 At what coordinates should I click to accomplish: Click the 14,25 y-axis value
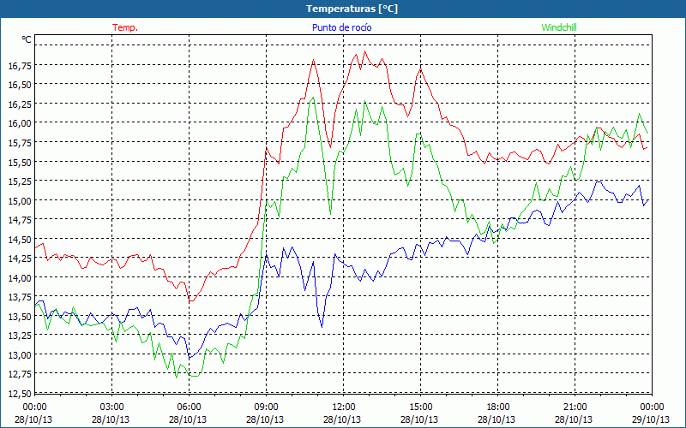pyautogui.click(x=20, y=259)
